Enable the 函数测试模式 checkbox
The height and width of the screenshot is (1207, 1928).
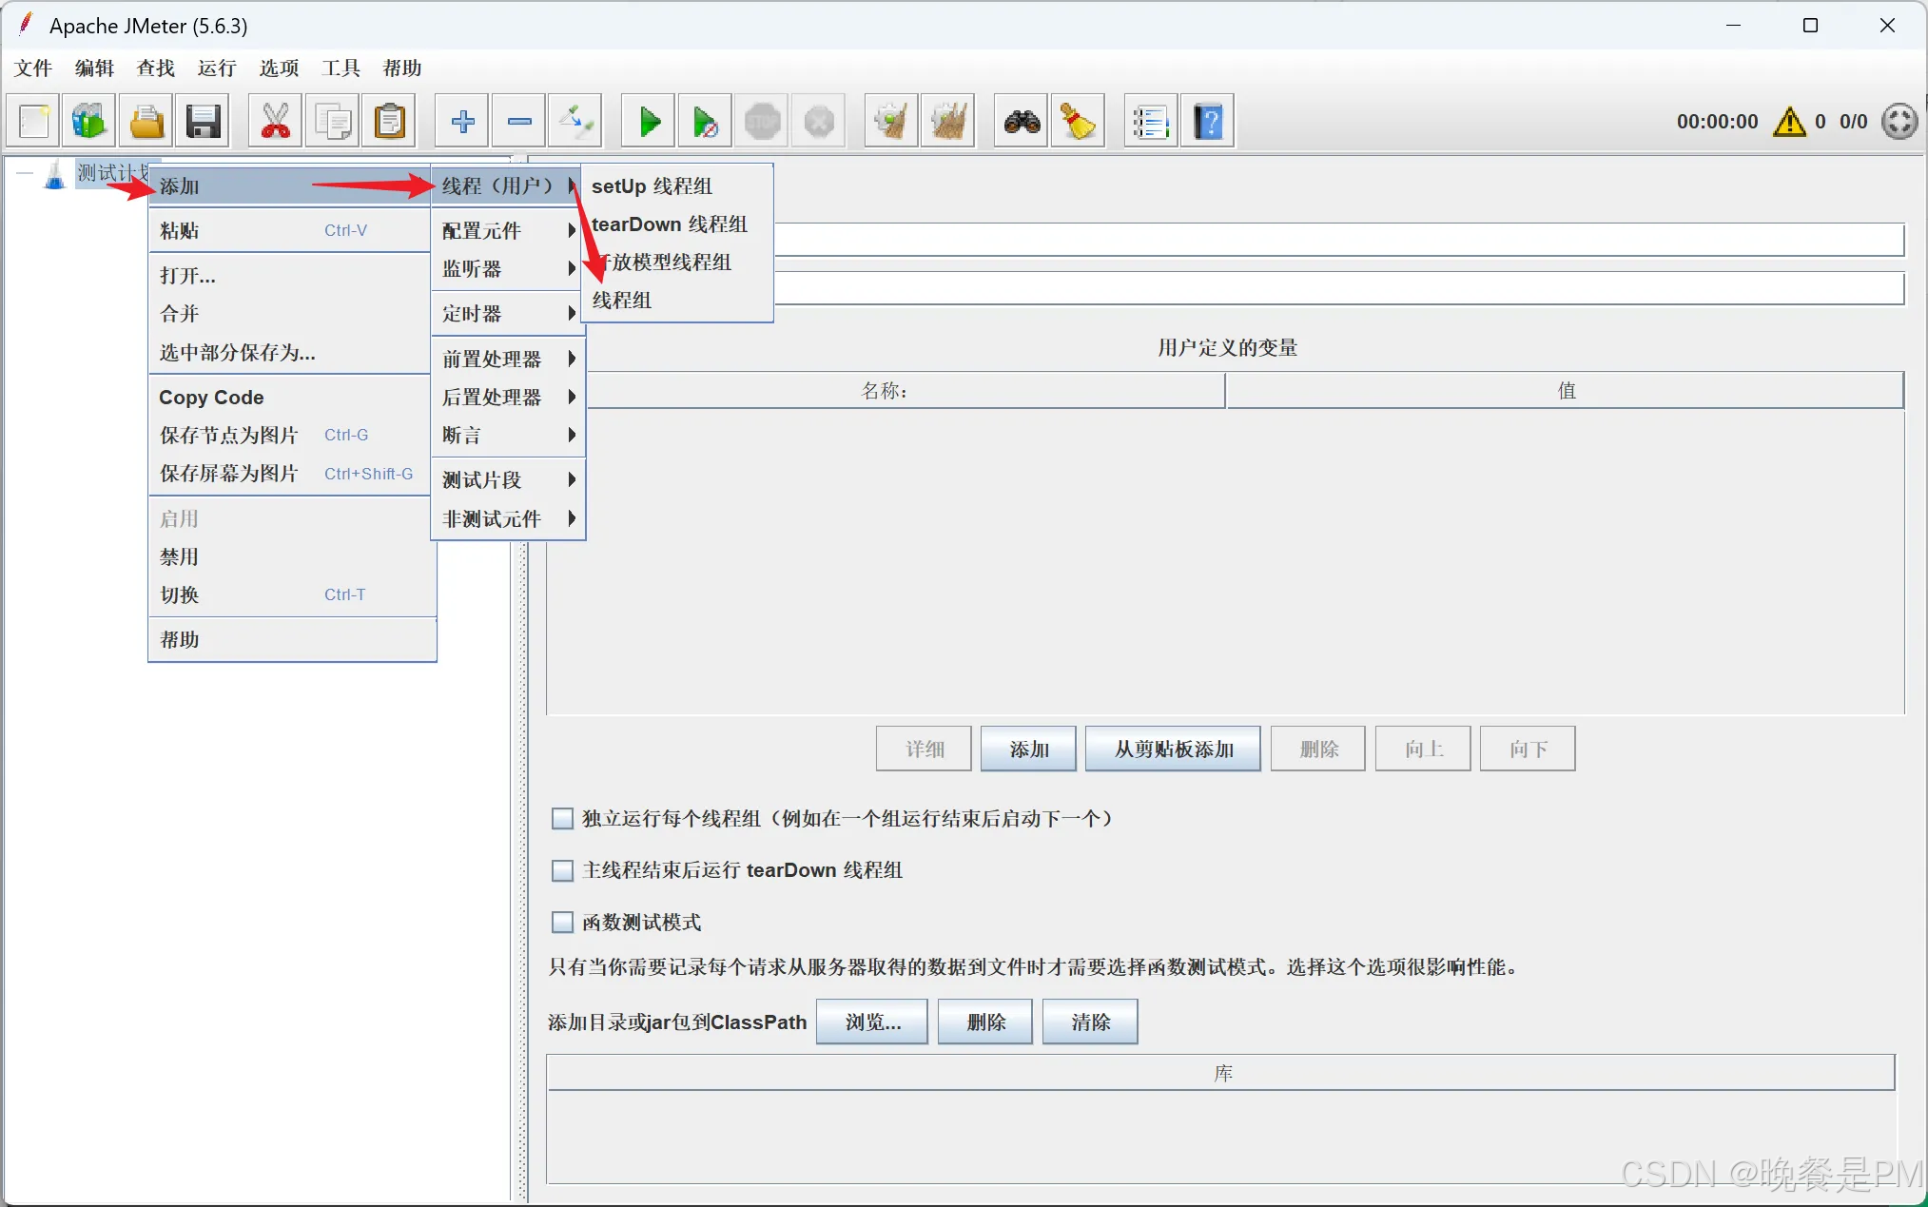coord(562,923)
